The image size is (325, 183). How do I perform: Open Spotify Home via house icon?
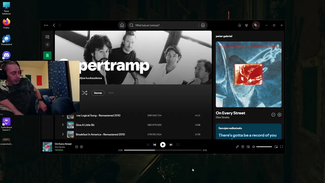pyautogui.click(x=122, y=25)
